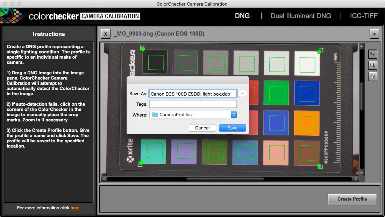Switch to the ICC-TIFF tab
Viewport: 385px width, 217px height.
coord(364,16)
